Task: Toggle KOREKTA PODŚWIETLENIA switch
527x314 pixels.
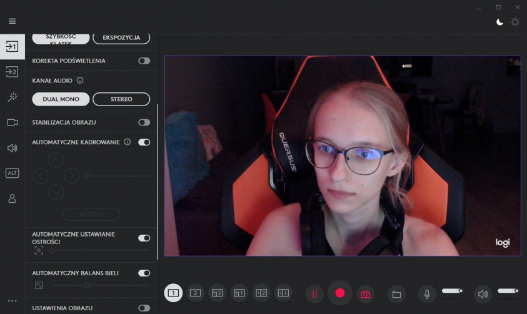Action: 144,61
